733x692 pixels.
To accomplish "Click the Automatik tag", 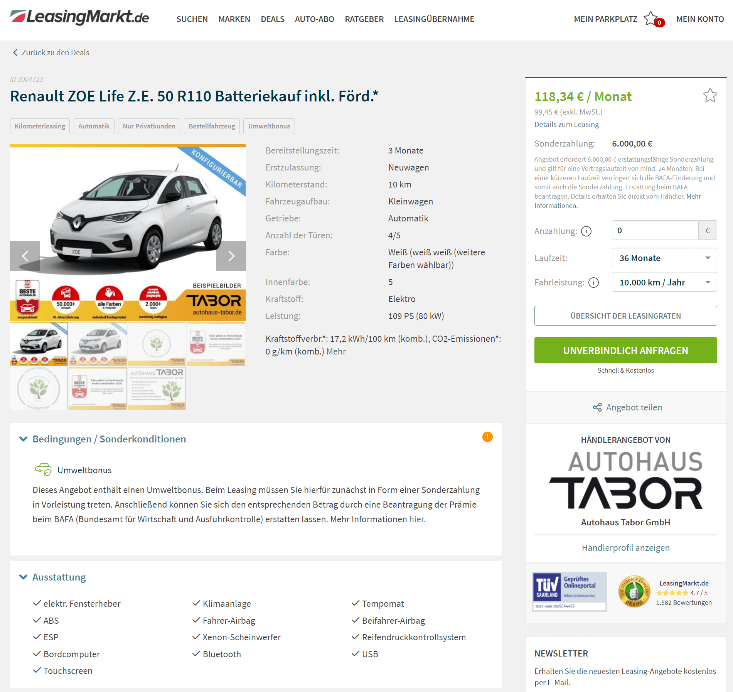I will 94,126.
